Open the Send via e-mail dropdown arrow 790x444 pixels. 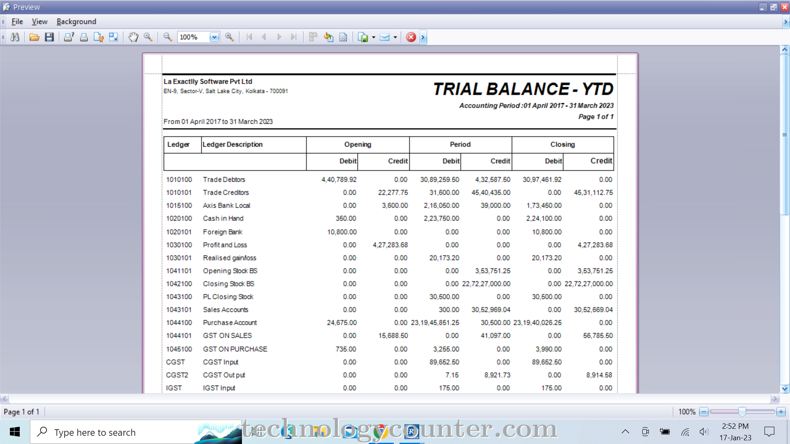click(395, 37)
